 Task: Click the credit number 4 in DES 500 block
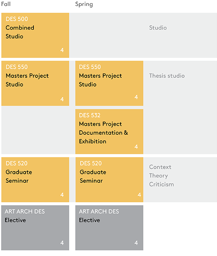(62, 50)
